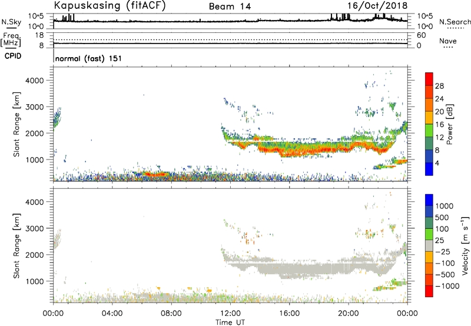Viewport: 471px width, 326px height.
Task: Click the Velocity [m s-1] colorbar label
Action: (x=465, y=245)
